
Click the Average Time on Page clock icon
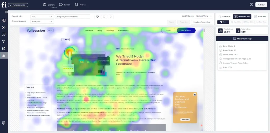220,63
